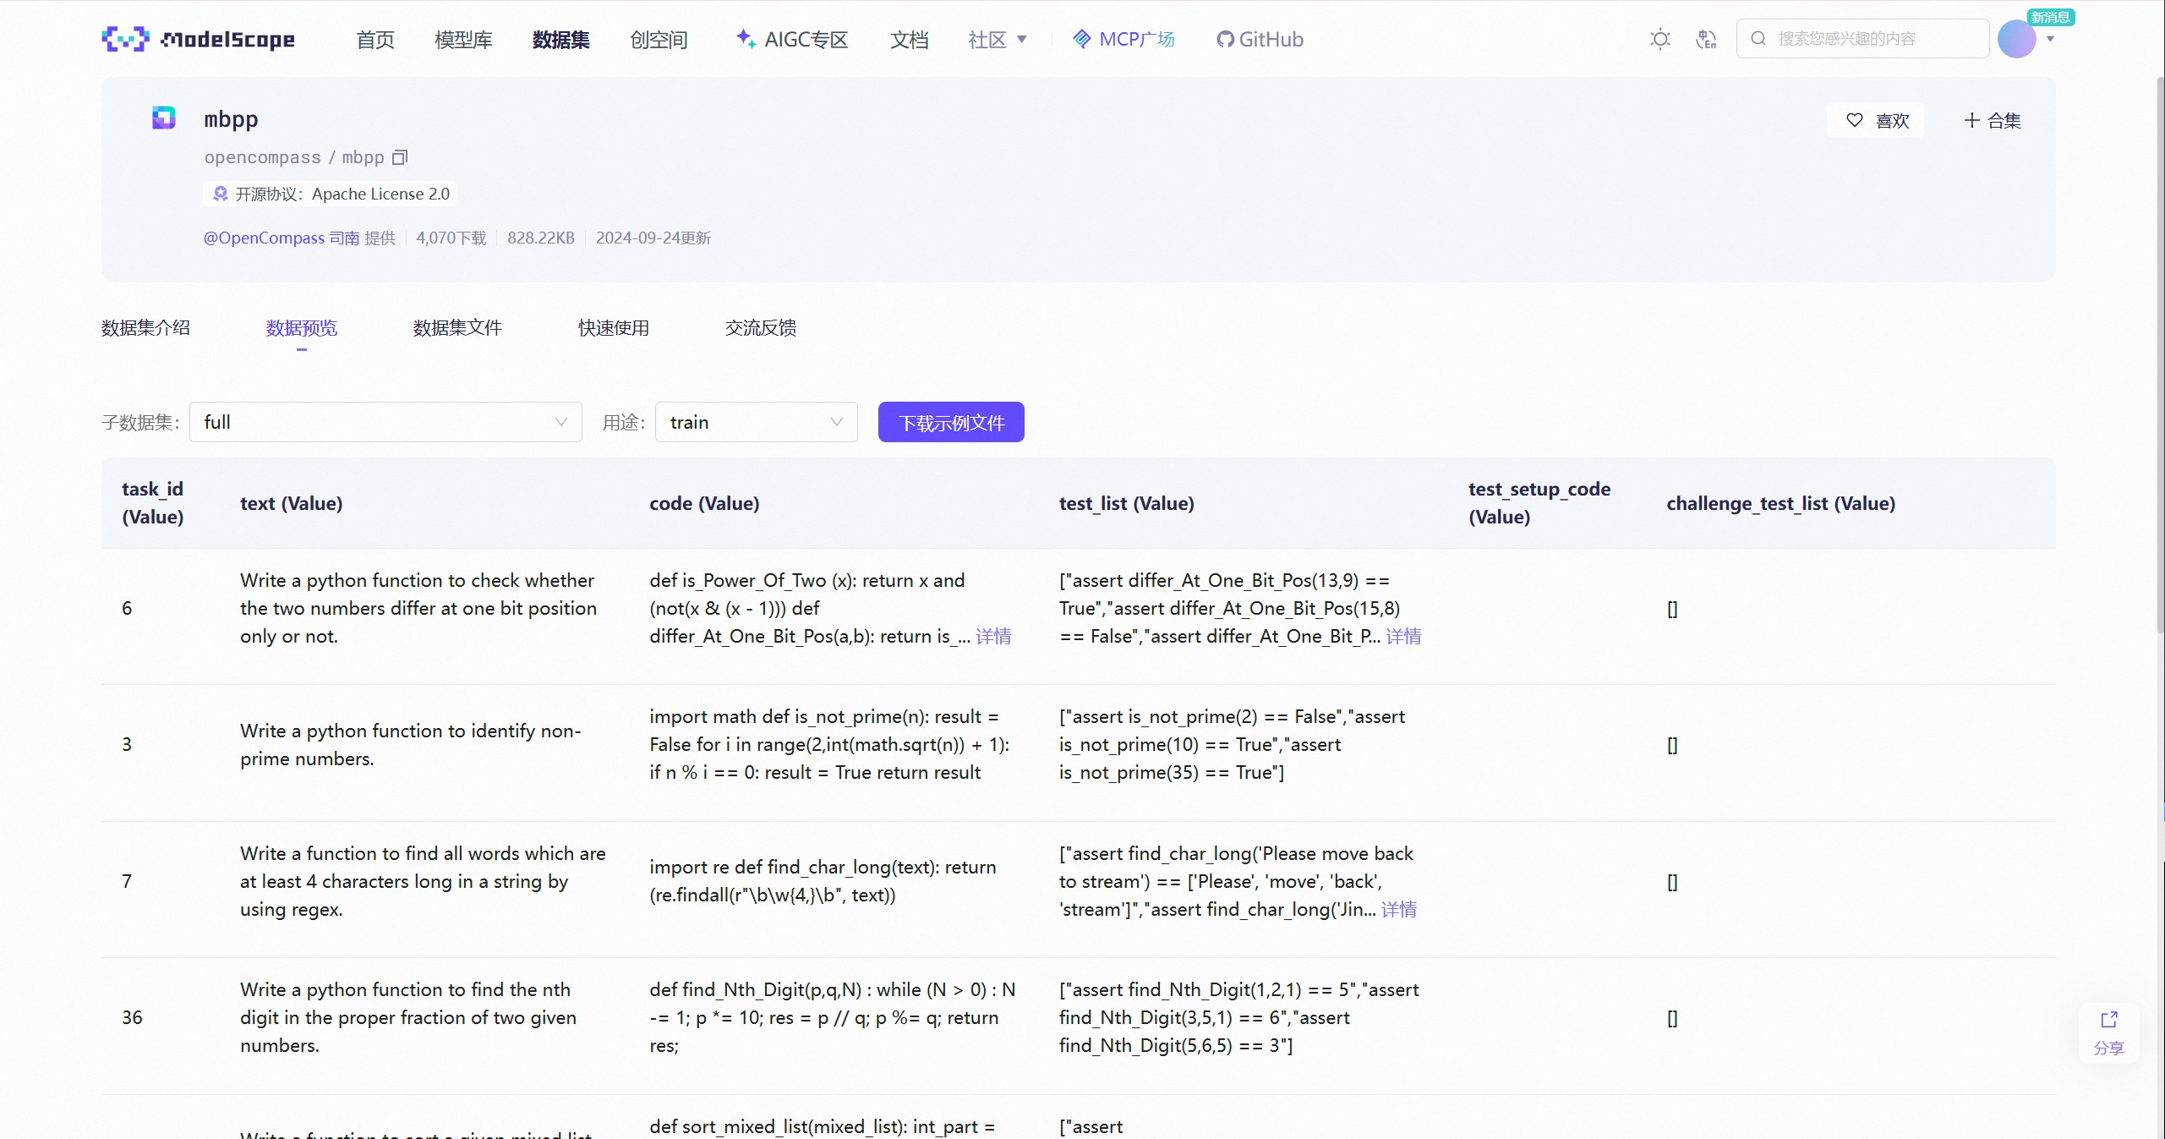Copy the opencompass / mbpp name icon

tap(400, 157)
